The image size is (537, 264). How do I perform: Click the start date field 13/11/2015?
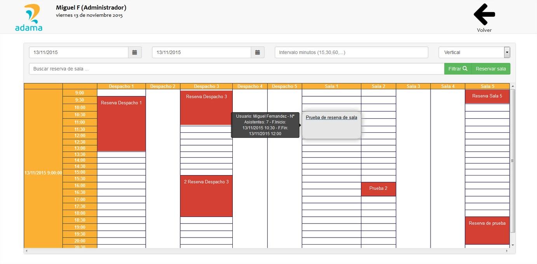coord(78,52)
